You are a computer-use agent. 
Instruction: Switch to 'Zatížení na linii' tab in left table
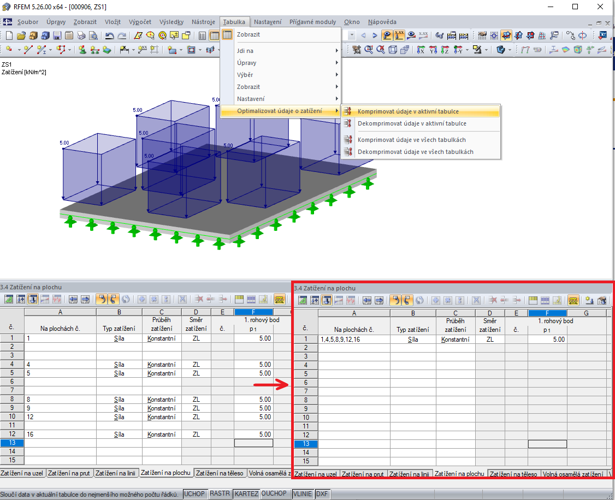point(115,473)
